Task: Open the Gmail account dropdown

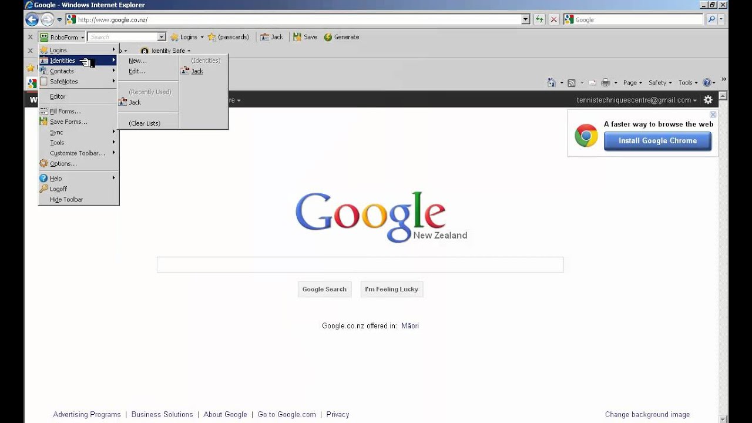Action: tap(637, 100)
